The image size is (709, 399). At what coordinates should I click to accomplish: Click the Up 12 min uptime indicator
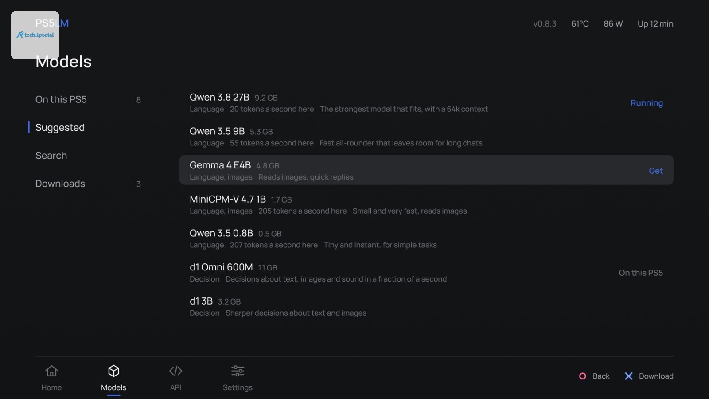655,24
